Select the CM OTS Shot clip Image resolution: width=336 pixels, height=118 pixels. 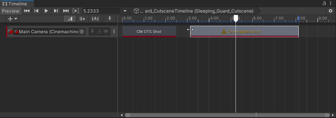point(149,31)
